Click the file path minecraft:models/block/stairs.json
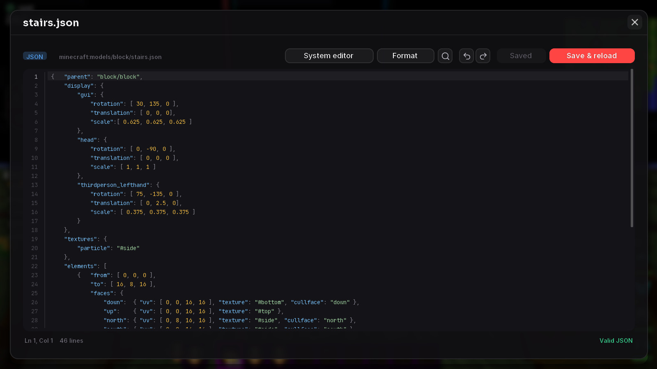Screen dimensions: 657x369 (x=110, y=57)
